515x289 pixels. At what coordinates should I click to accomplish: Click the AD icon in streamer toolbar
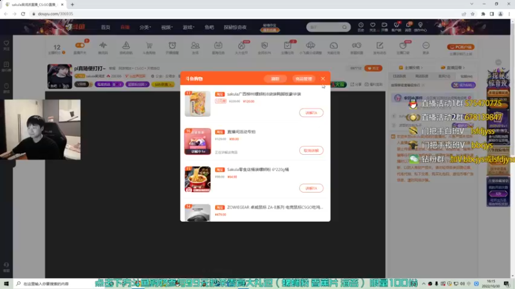(218, 46)
